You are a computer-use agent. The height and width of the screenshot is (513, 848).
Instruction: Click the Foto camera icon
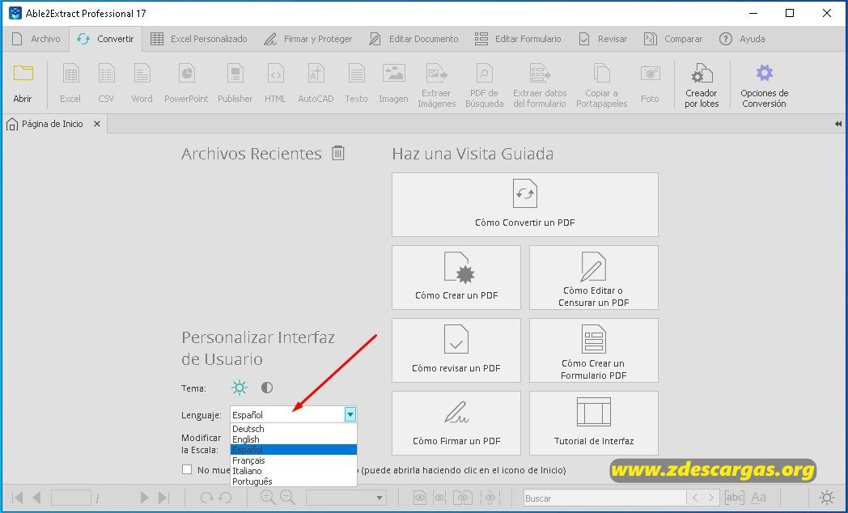[x=650, y=74]
